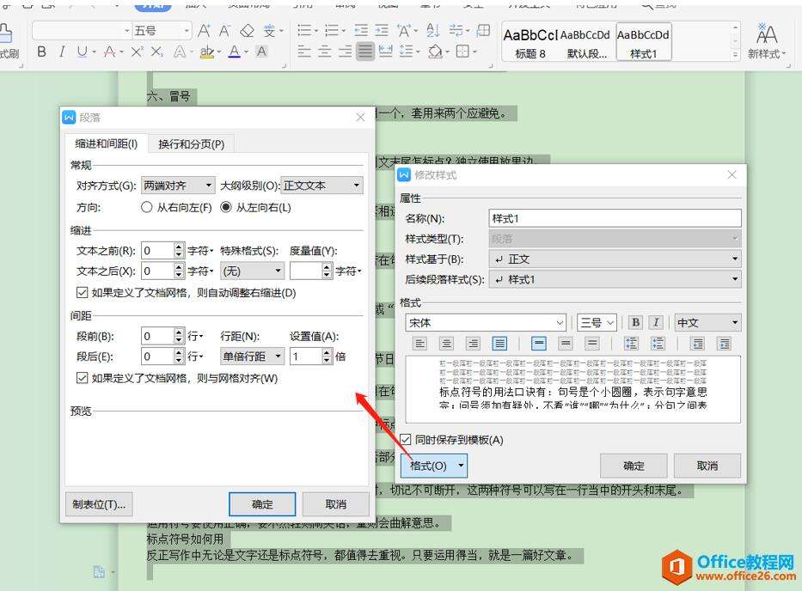Click the ribbon justify alignment icon
This screenshot has width=802, height=591.
pos(365,52)
